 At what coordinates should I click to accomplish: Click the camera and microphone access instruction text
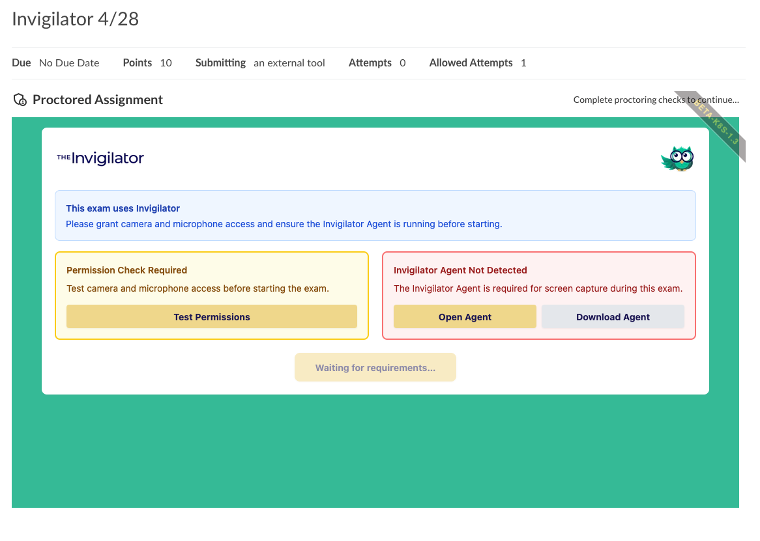click(197, 288)
